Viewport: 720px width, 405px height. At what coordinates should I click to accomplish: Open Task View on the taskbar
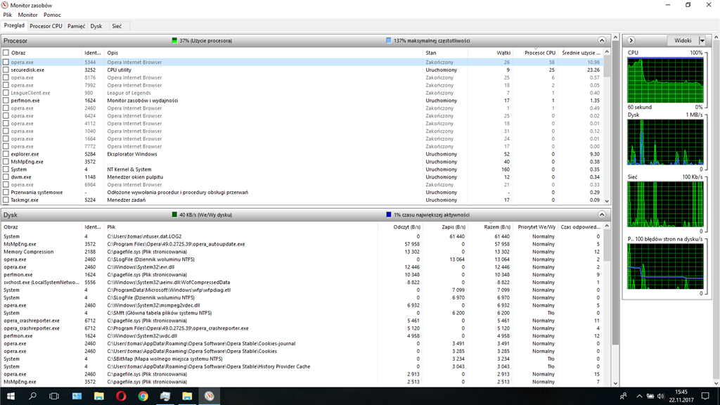[54, 396]
